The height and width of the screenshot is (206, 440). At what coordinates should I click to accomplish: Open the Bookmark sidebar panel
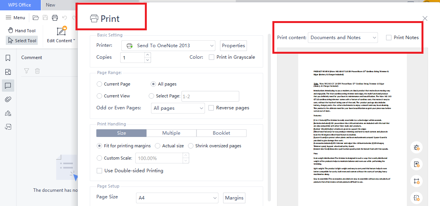pyautogui.click(x=8, y=58)
